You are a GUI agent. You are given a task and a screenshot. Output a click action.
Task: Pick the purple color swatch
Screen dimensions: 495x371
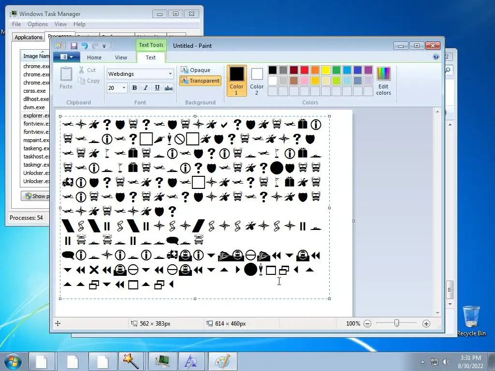pyautogui.click(x=368, y=70)
